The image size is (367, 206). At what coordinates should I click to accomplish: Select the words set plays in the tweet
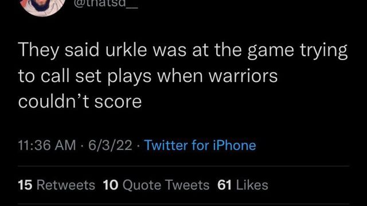114,77
